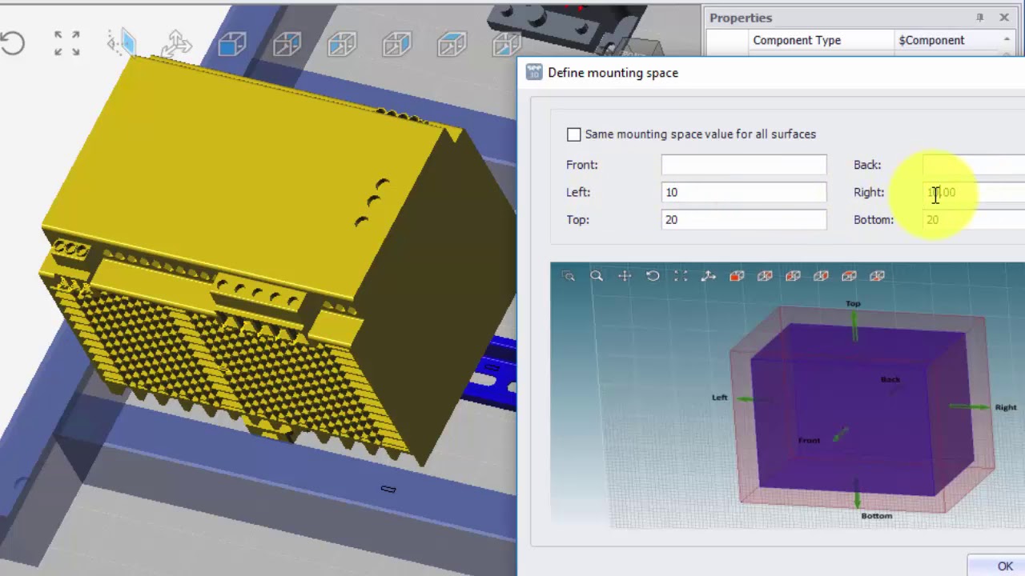Viewport: 1025px width, 576px height.
Task: Click the pan icon in mounting space preview
Action: pos(625,276)
